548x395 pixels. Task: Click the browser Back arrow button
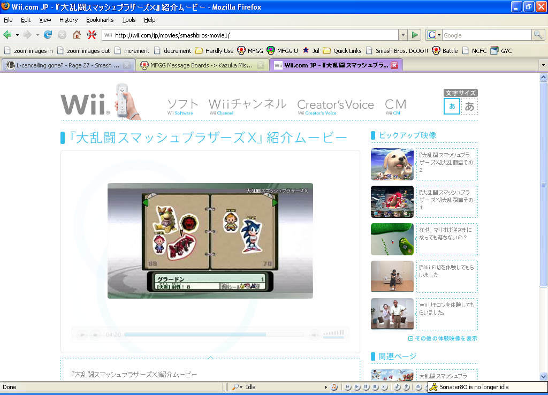click(x=7, y=35)
